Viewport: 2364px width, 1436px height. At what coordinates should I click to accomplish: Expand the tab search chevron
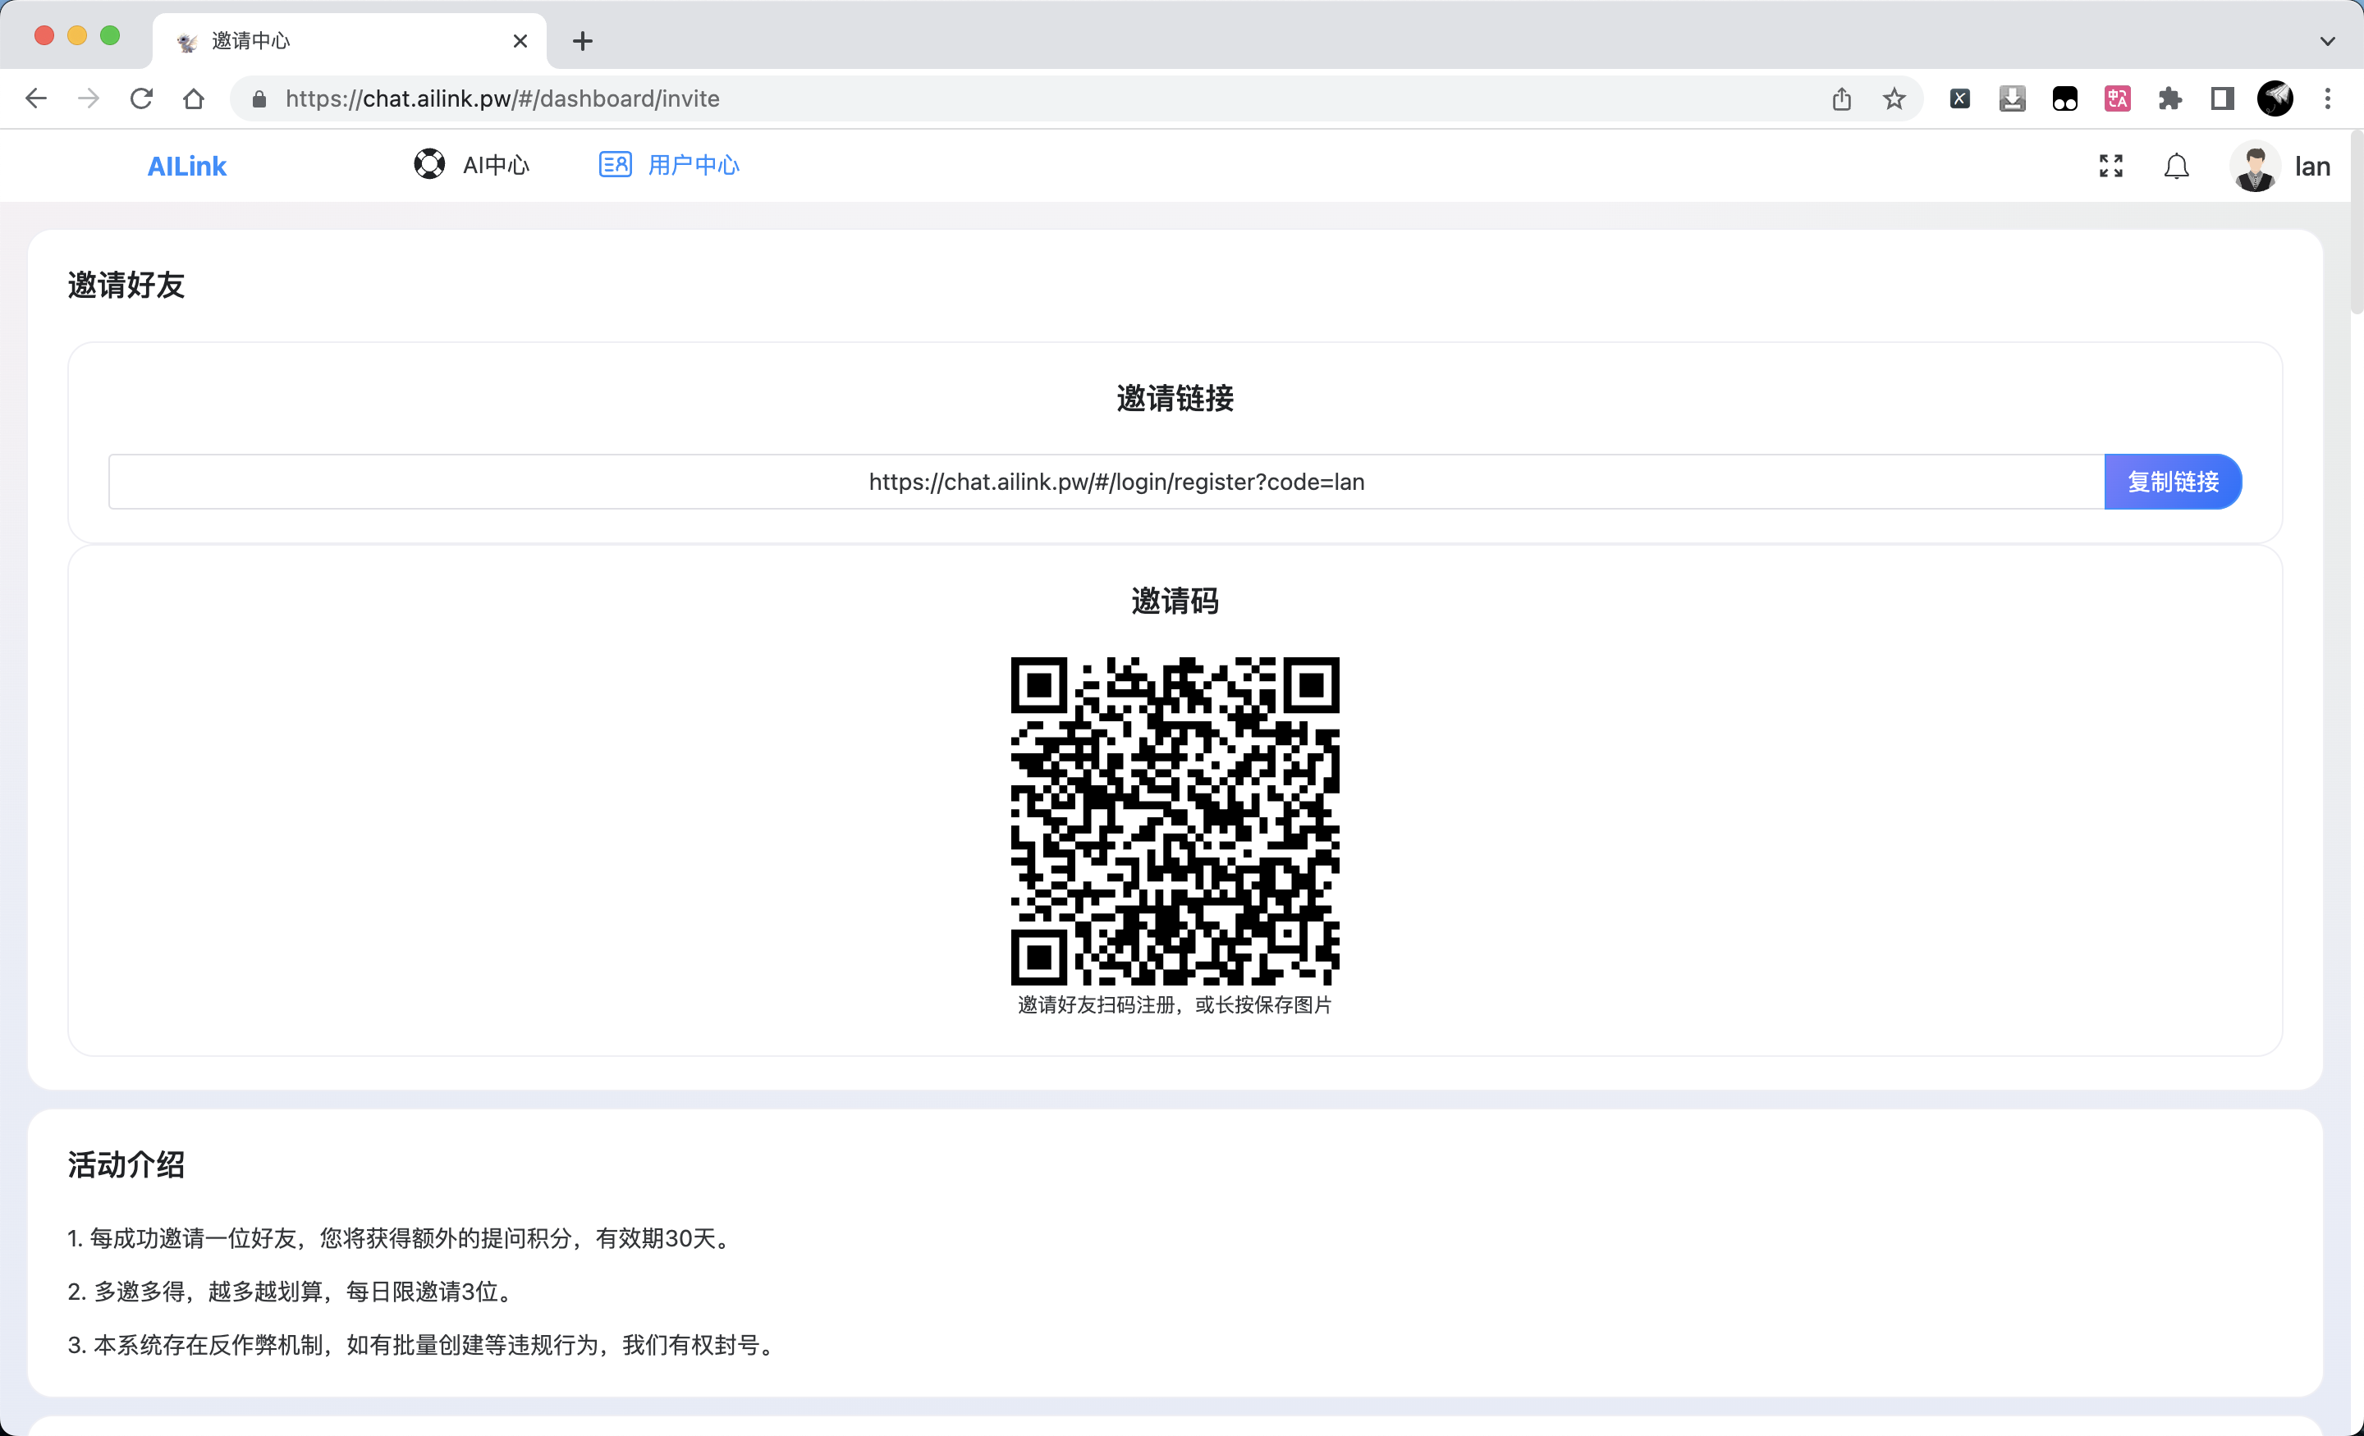click(2328, 41)
